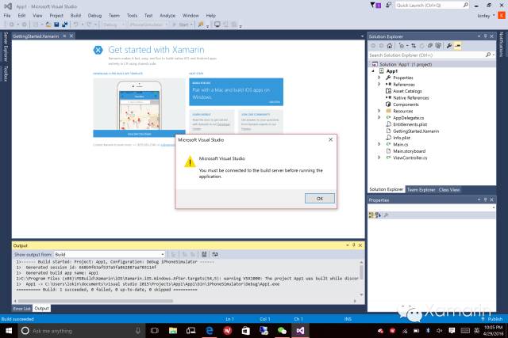The height and width of the screenshot is (338, 508).
Task: Click the Output panel horizontal scrollbar
Action: [95, 301]
